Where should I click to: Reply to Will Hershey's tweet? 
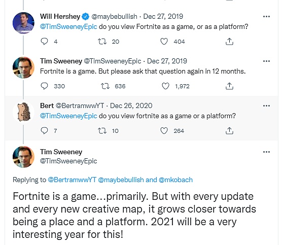pyautogui.click(x=44, y=42)
